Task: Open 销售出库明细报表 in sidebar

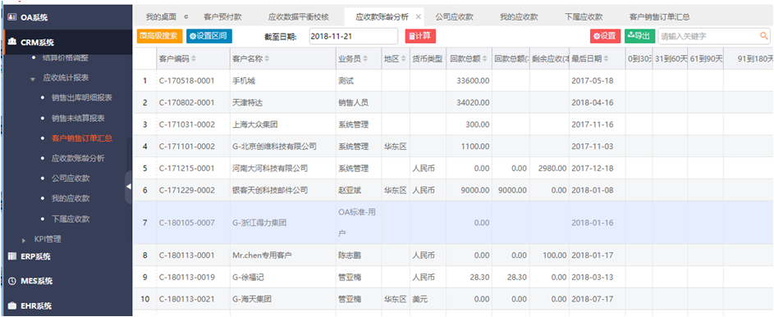Action: click(81, 97)
